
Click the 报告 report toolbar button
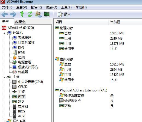click(x=64, y=14)
